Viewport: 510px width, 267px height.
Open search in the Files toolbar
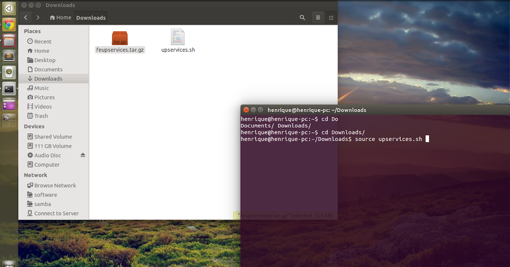[x=302, y=17]
